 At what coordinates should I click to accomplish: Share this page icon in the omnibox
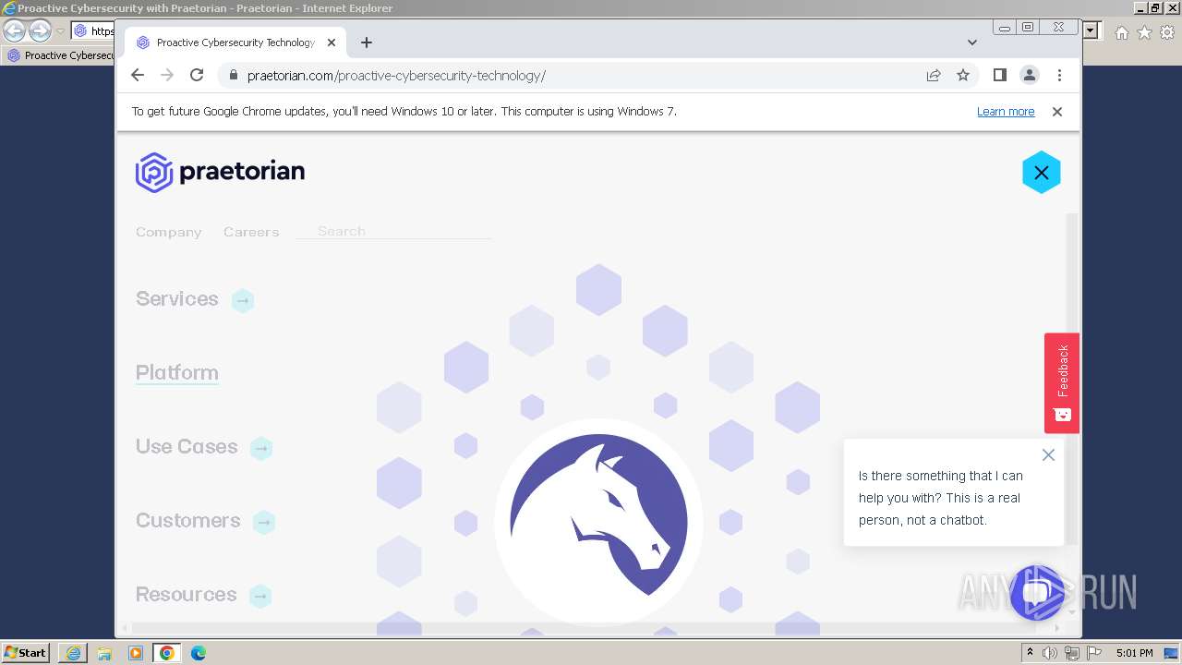pos(934,76)
